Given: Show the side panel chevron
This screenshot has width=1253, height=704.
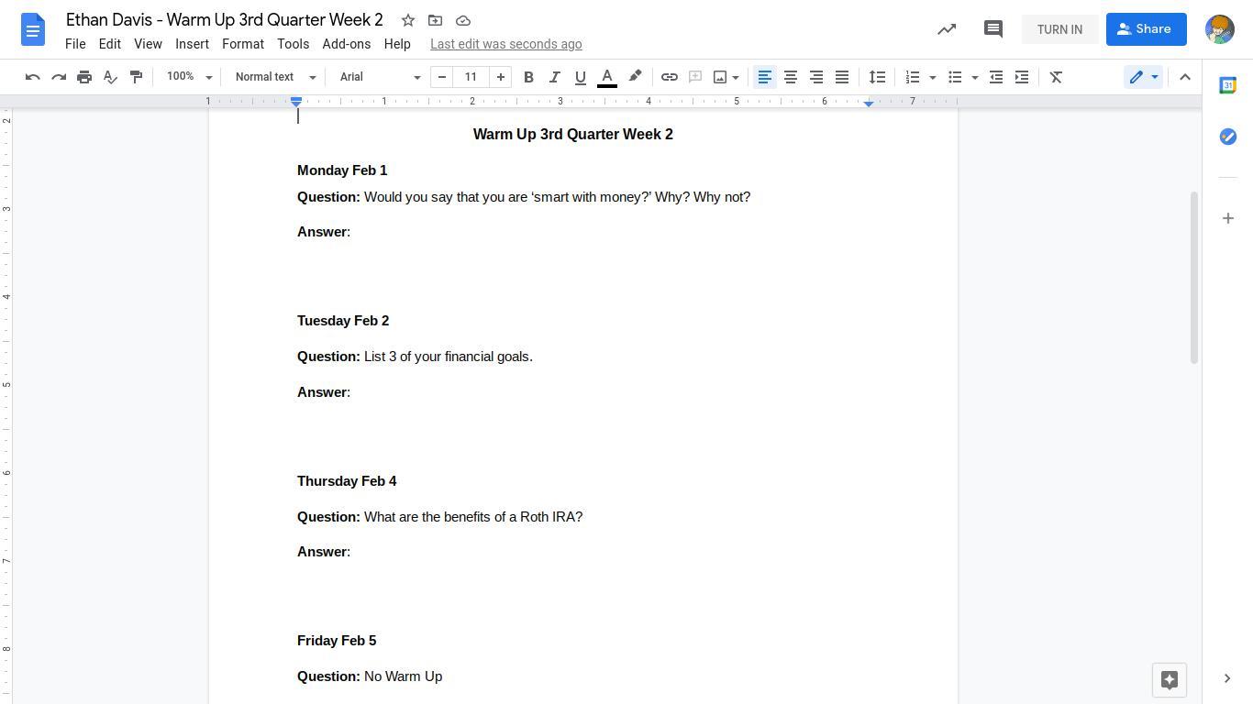Looking at the screenshot, I should click(1227, 678).
